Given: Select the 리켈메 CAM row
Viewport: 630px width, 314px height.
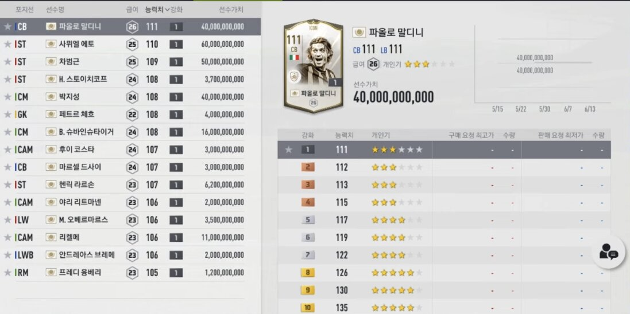Looking at the screenshot, I should point(130,237).
